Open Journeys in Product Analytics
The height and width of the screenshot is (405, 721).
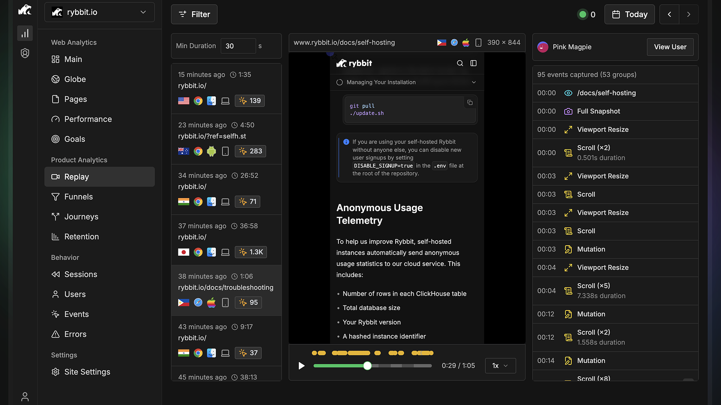click(x=100, y=216)
